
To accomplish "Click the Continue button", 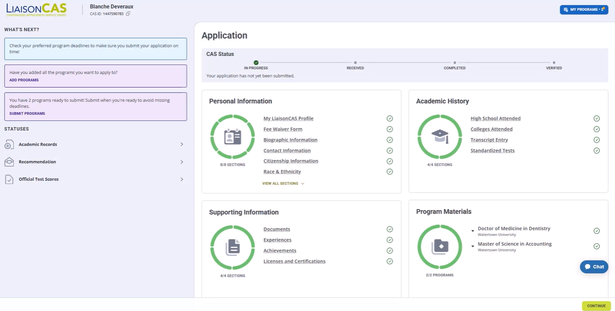I will click(596, 306).
